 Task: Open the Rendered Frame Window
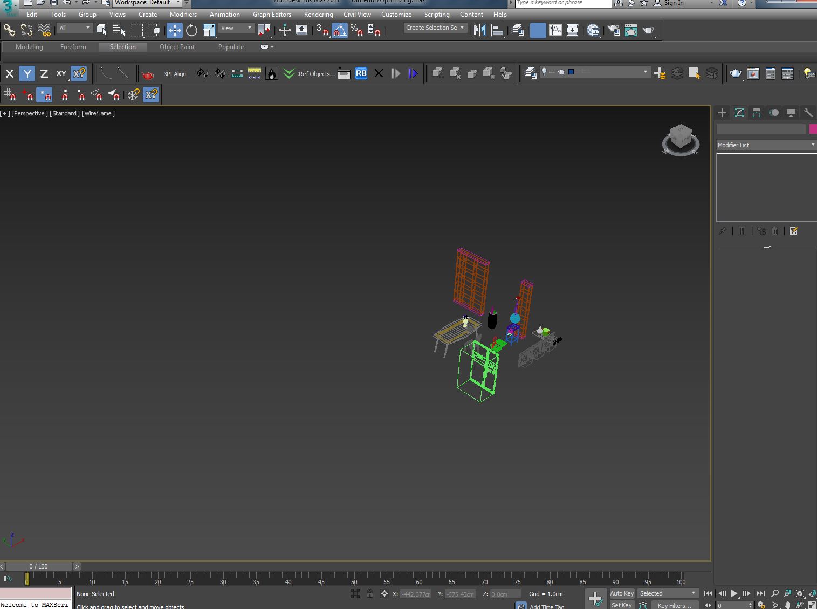click(631, 30)
